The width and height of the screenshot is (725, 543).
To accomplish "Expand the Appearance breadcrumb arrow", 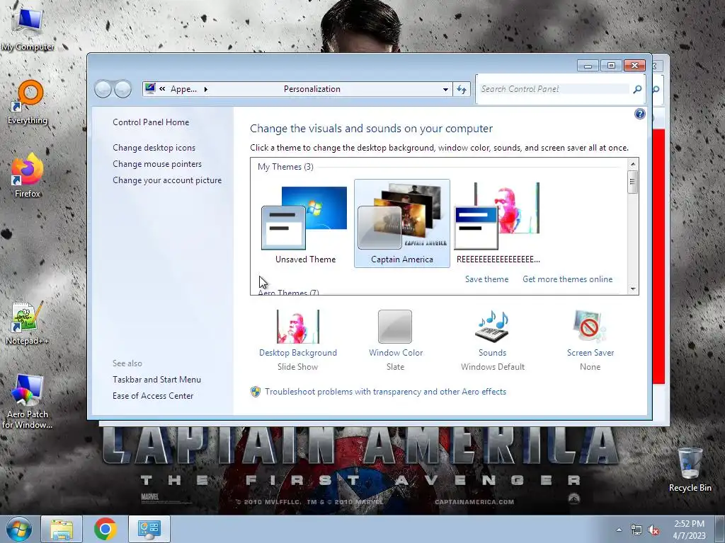I will point(206,89).
